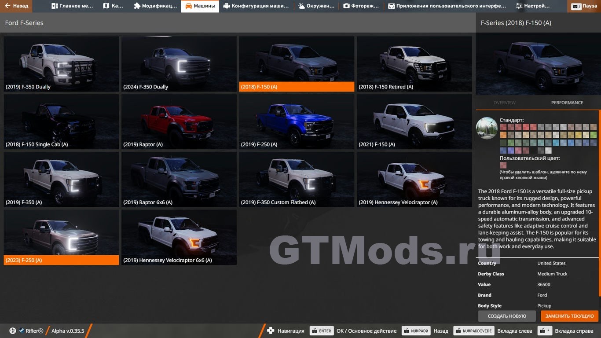Select the swatch under Пользовательский цвет

click(503, 165)
